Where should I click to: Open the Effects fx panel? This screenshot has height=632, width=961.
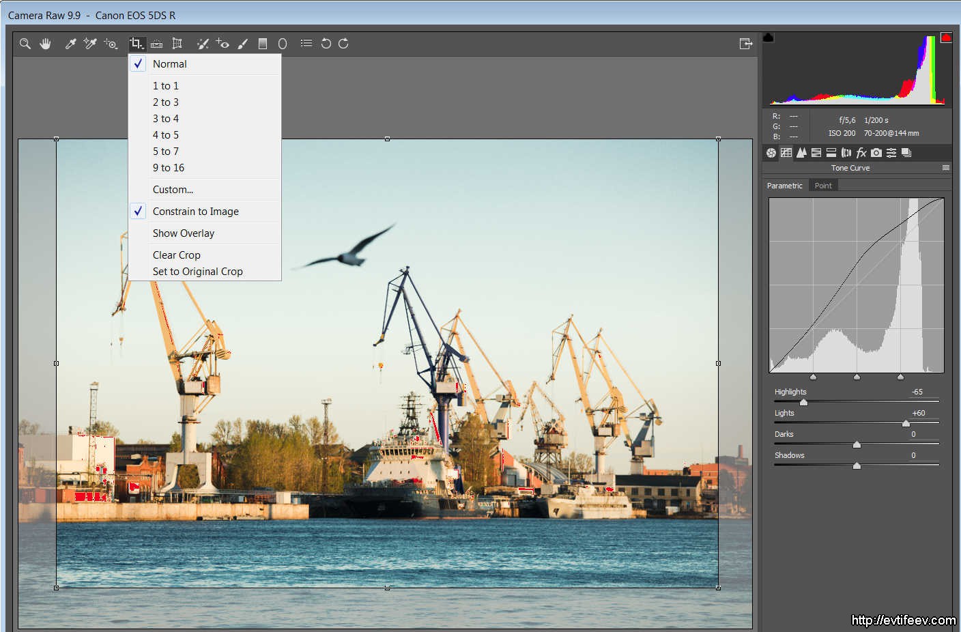861,153
